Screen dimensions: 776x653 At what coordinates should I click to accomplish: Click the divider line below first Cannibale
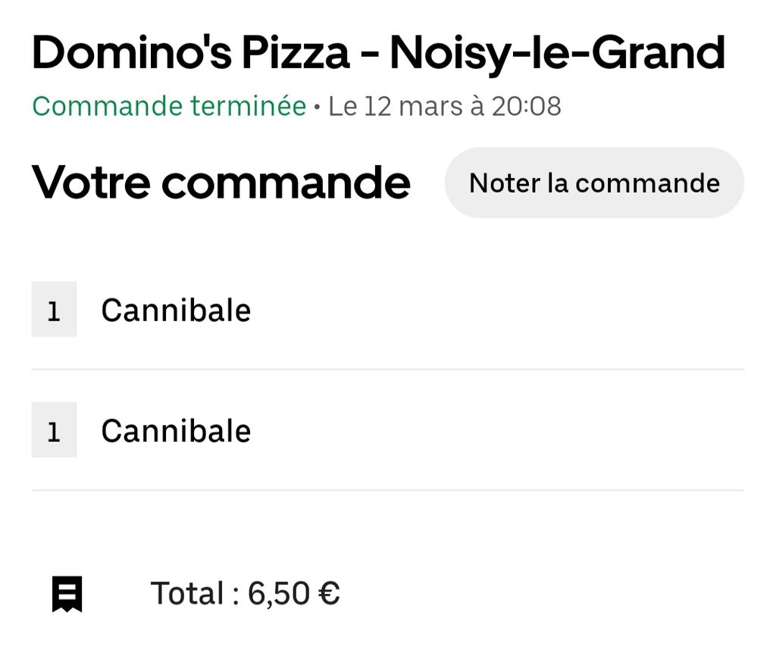[x=387, y=370]
